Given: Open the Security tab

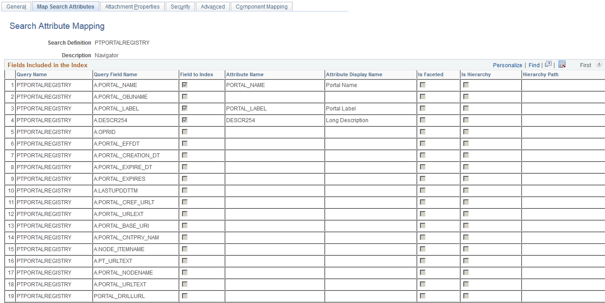Looking at the screenshot, I should [x=180, y=6].
